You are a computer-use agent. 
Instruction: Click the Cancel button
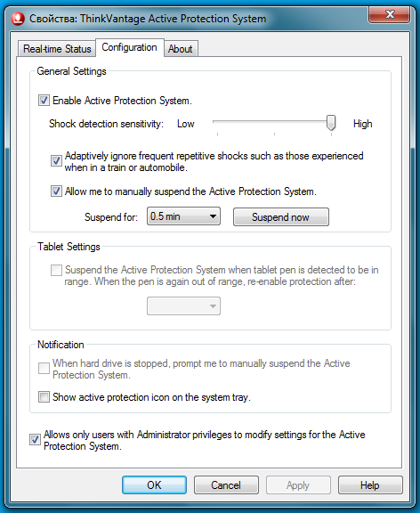tap(226, 484)
